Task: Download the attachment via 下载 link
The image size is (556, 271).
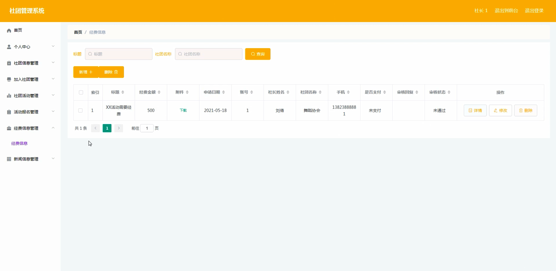Action: click(x=183, y=110)
